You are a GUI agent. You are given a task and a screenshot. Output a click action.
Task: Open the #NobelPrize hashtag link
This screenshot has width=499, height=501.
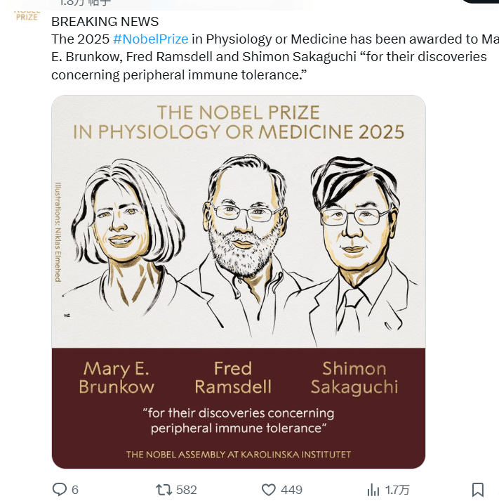[x=150, y=39]
